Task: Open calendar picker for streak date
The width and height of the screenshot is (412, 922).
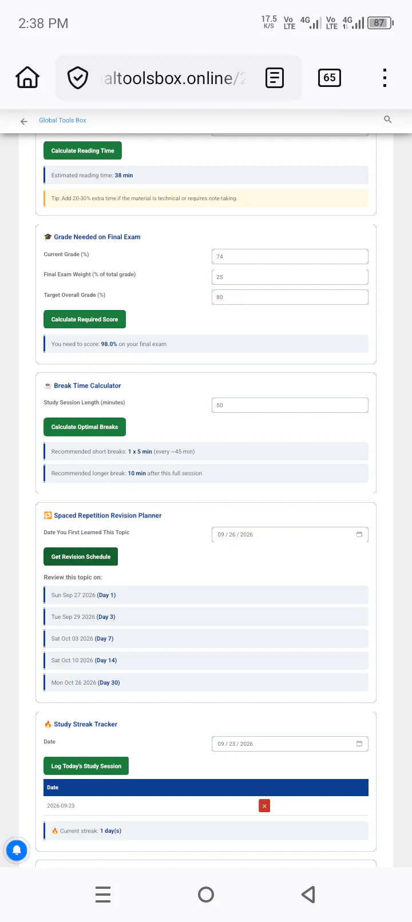Action: 359,744
